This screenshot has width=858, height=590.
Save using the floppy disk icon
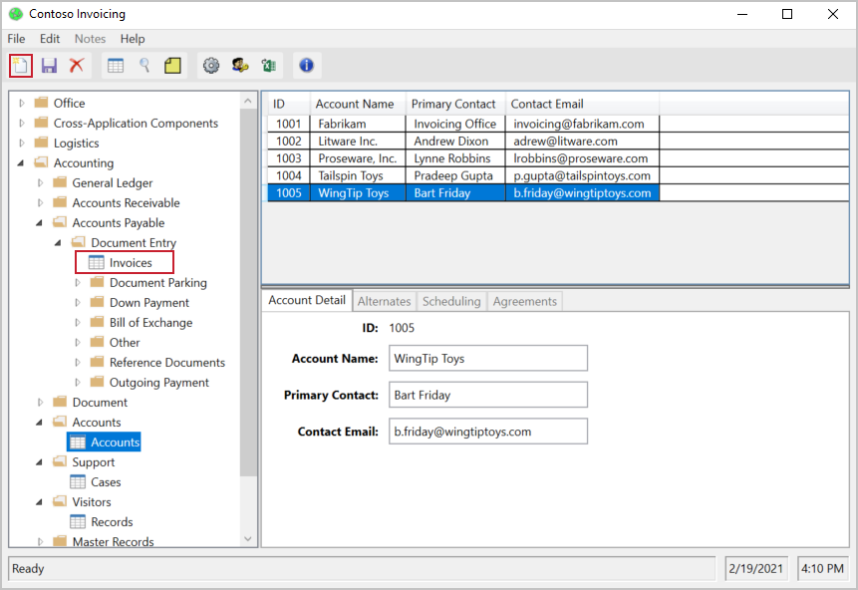click(x=49, y=66)
